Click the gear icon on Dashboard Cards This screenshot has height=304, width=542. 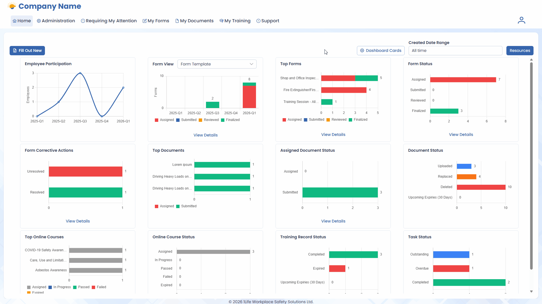362,50
